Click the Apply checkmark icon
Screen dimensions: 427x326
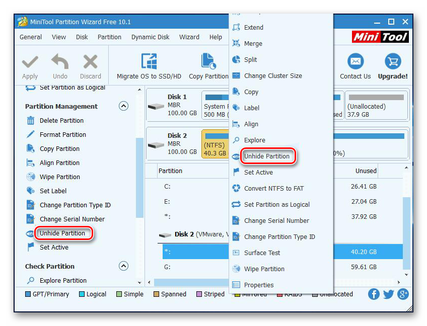[30, 62]
